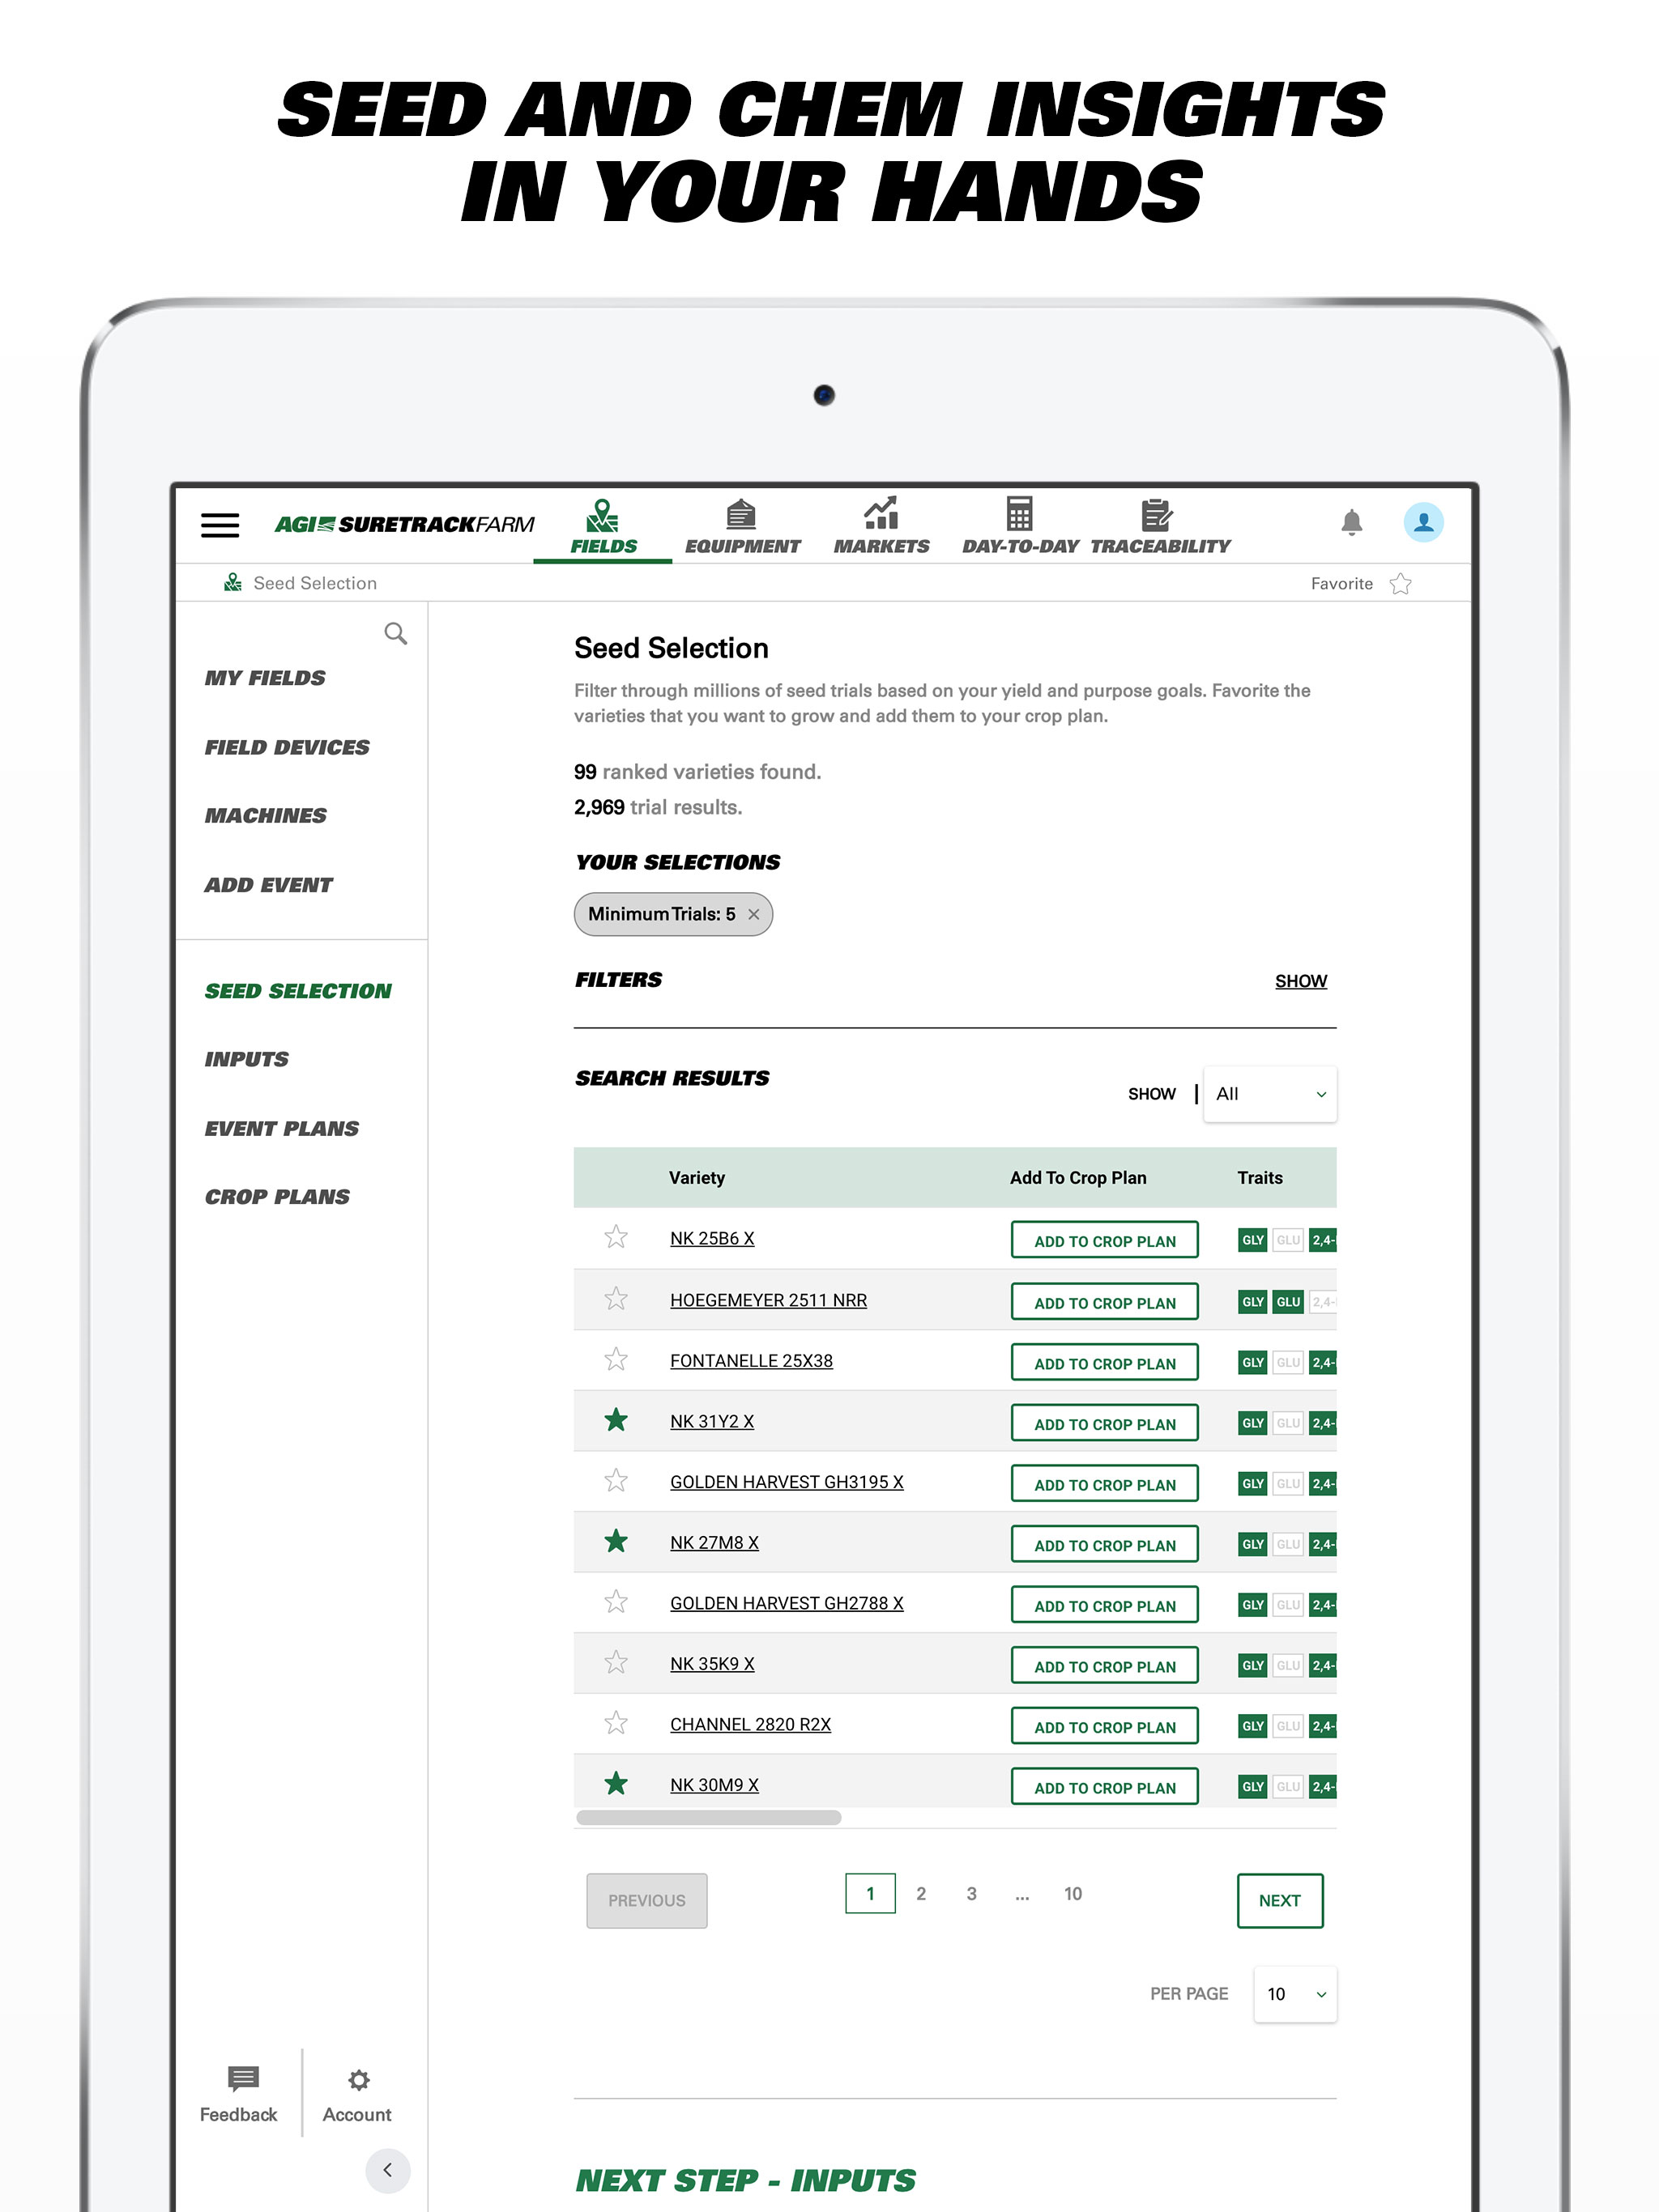Add CHANNEL 2820 R2X to crop plan
This screenshot has width=1659, height=2212.
tap(1105, 1727)
